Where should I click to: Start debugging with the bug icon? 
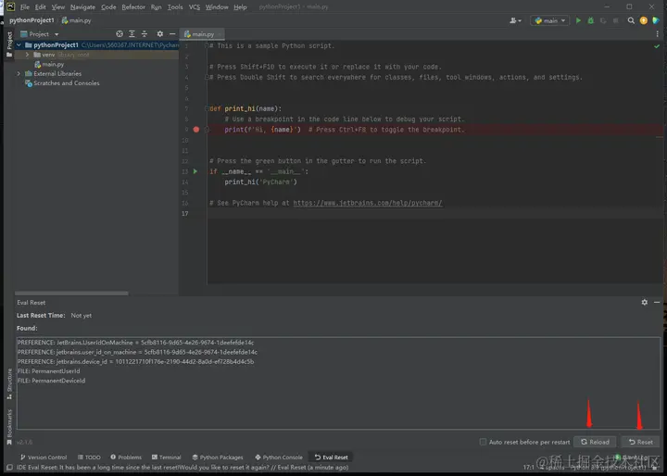(590, 20)
